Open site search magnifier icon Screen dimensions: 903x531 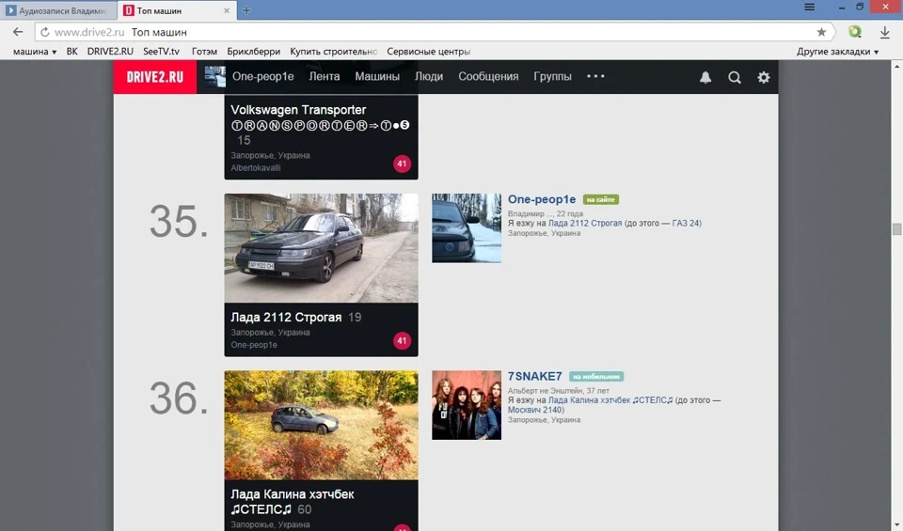click(x=735, y=77)
